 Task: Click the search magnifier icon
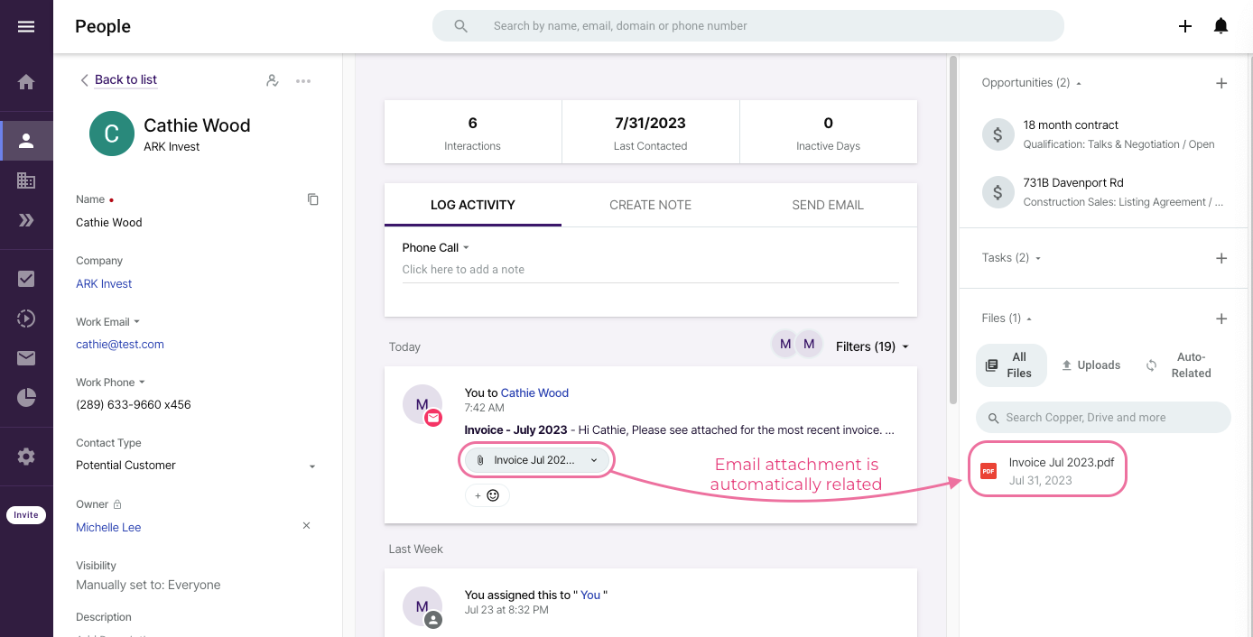[x=460, y=26]
